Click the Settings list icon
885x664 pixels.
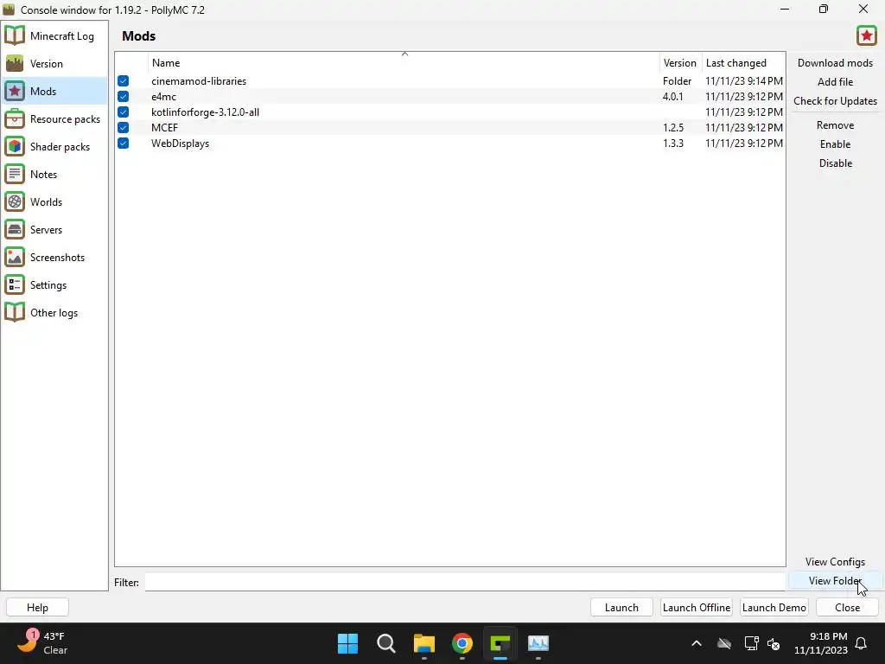pyautogui.click(x=15, y=284)
